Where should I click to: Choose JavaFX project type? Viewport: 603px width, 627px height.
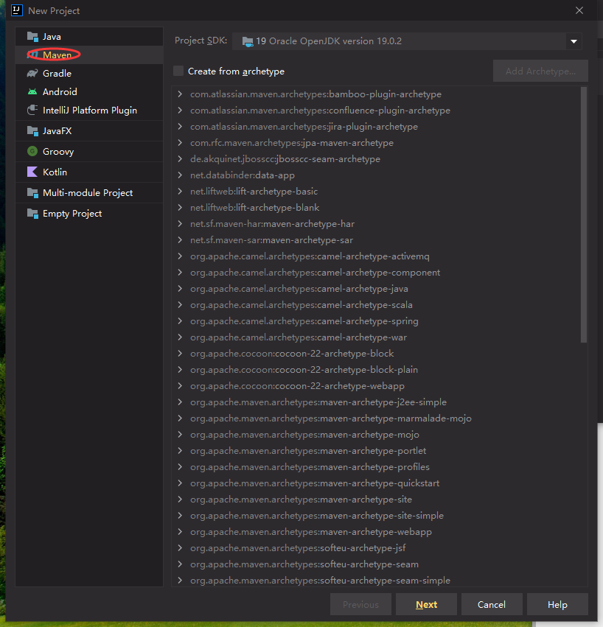tap(89, 130)
